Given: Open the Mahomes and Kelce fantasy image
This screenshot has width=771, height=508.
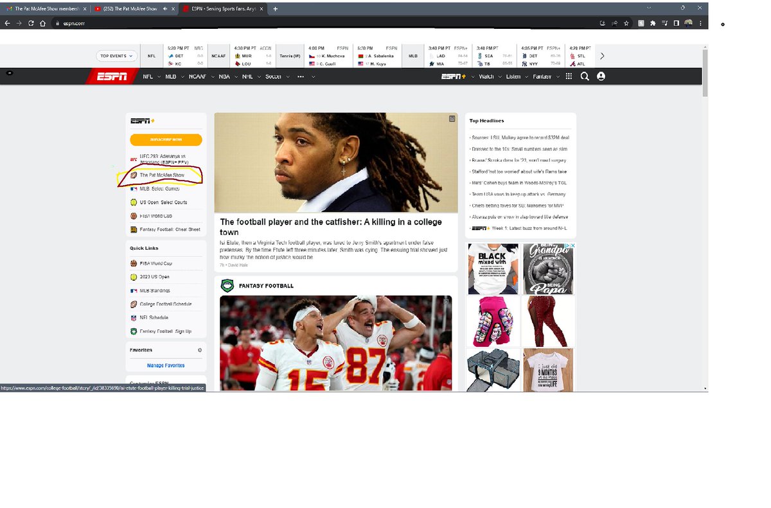Looking at the screenshot, I should coord(336,343).
